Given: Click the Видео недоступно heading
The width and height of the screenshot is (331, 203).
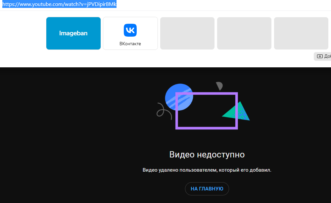Looking at the screenshot, I should pos(207,154).
